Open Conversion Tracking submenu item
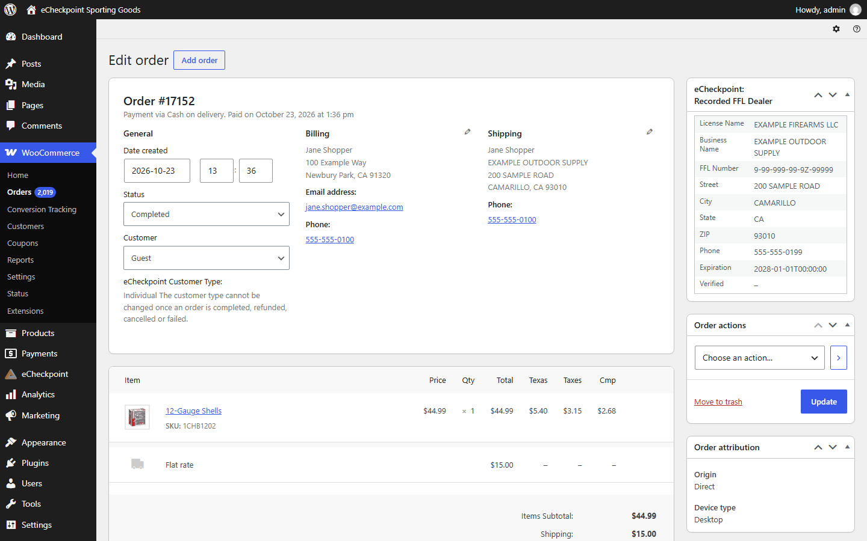Image resolution: width=867 pixels, height=541 pixels. click(42, 209)
